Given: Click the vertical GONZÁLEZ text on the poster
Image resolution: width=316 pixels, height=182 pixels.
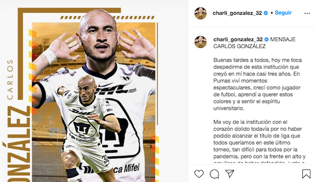Looking at the screenshot, I should click(17, 144).
